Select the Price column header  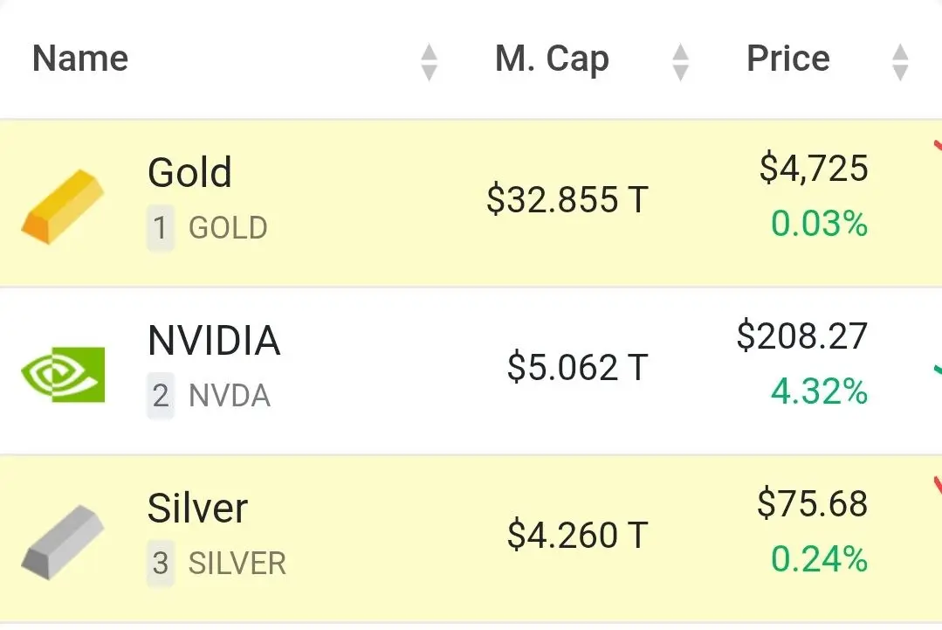click(787, 59)
